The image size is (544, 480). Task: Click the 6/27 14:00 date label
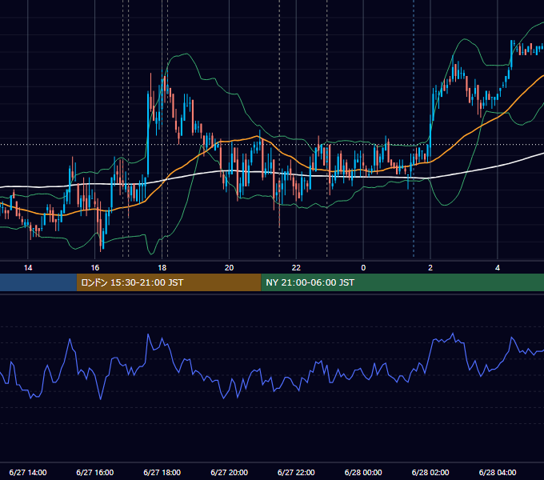click(28, 472)
